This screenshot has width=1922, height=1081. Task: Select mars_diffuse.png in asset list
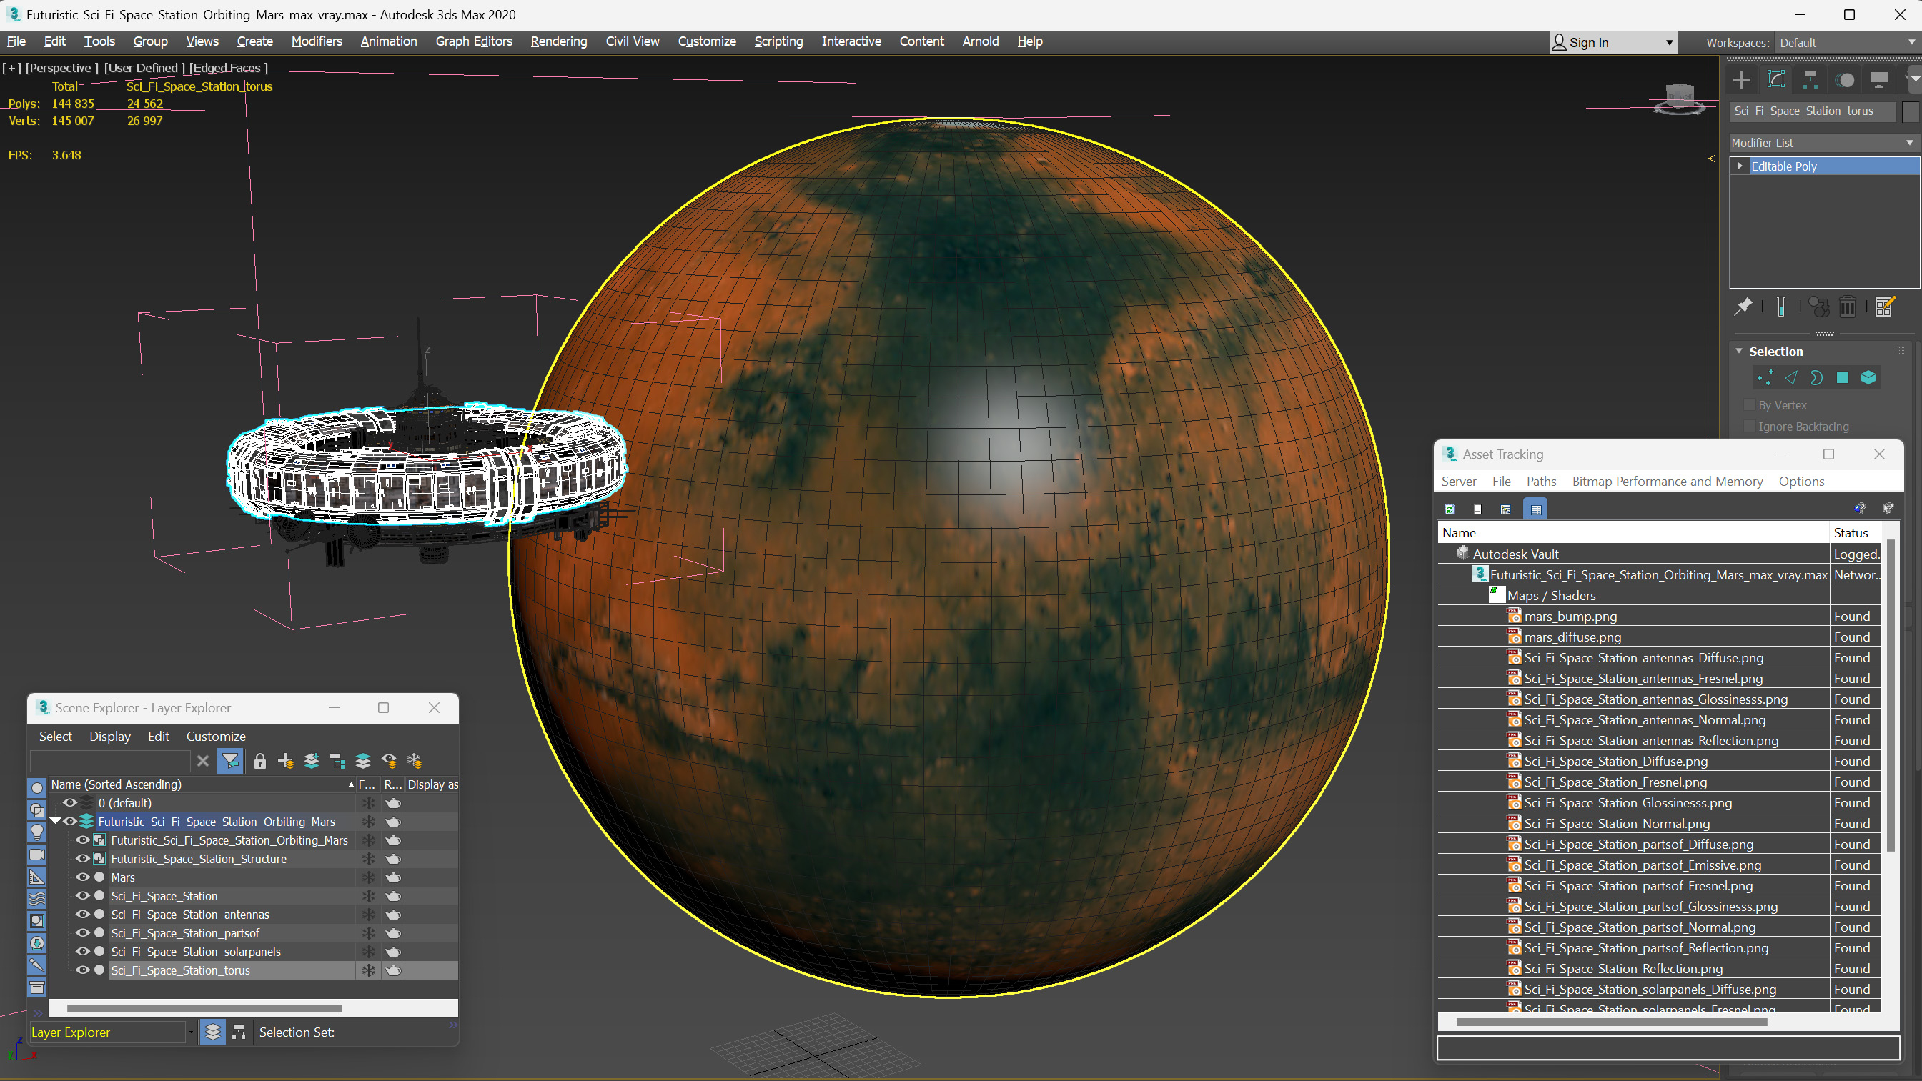(1572, 637)
